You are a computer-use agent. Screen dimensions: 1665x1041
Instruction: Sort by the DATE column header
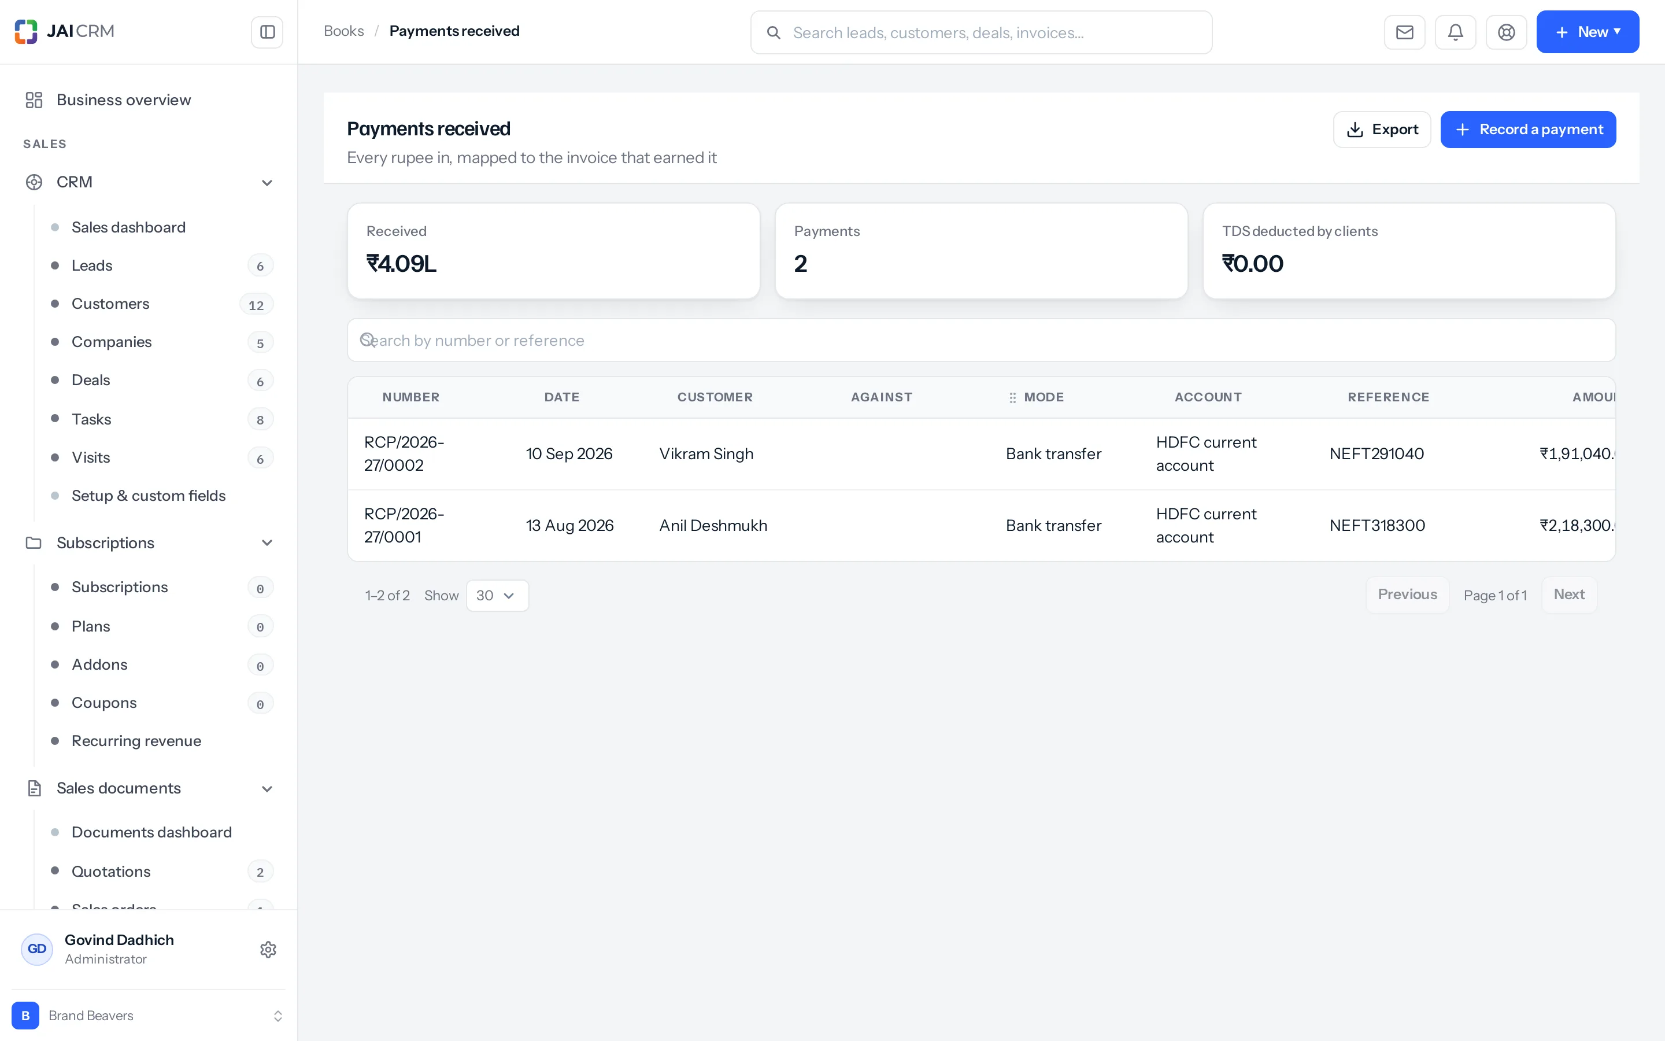[x=561, y=397]
